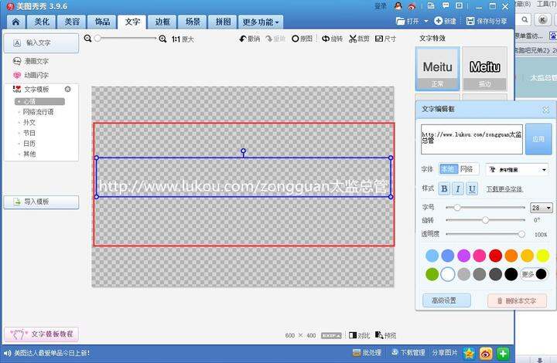
Task: Share to Qzone star icon
Action: click(470, 353)
